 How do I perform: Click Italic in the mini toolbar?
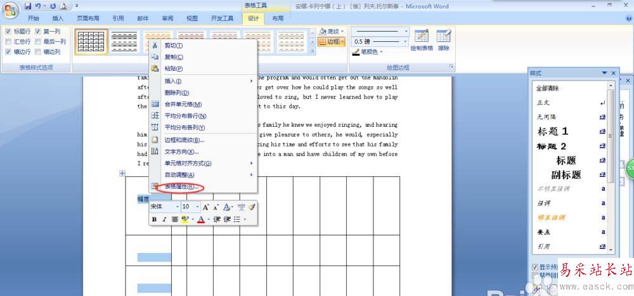click(x=164, y=219)
